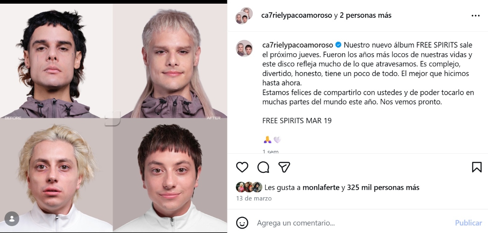Click the liker avatars beside 'Les gusta a'
488x233 pixels.
(x=249, y=187)
